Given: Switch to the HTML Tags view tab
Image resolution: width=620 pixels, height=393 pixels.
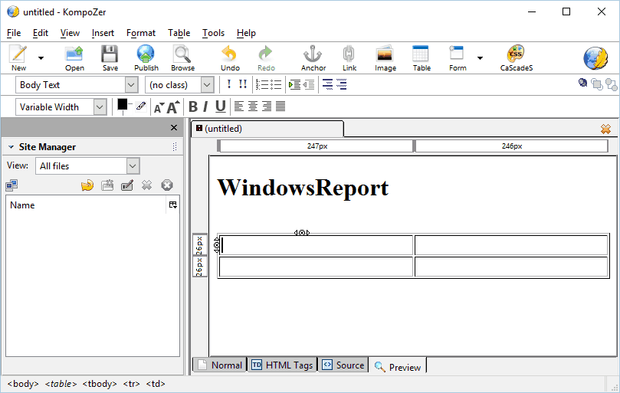Looking at the screenshot, I should [282, 365].
